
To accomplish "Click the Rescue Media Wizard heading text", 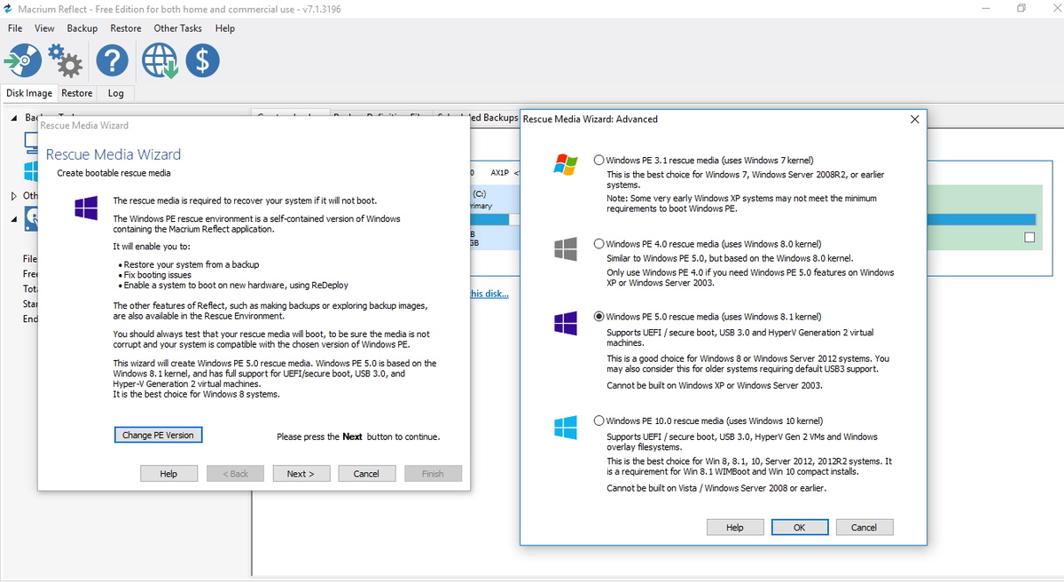I will 113,154.
